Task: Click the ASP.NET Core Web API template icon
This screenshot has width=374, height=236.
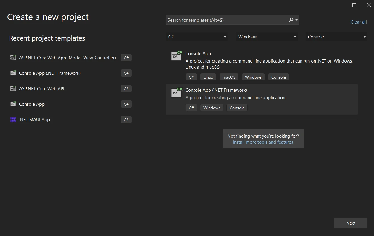Action: [x=13, y=89]
